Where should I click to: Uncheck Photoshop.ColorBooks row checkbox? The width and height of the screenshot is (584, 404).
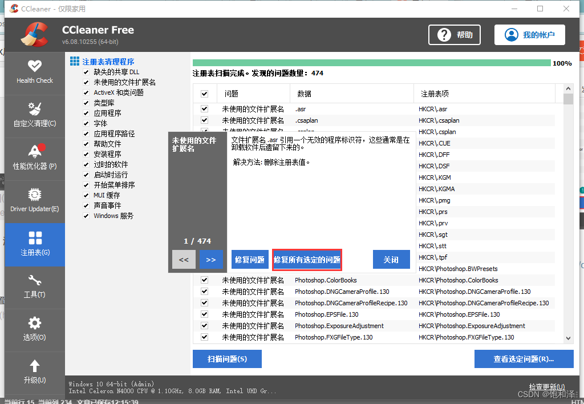205,280
